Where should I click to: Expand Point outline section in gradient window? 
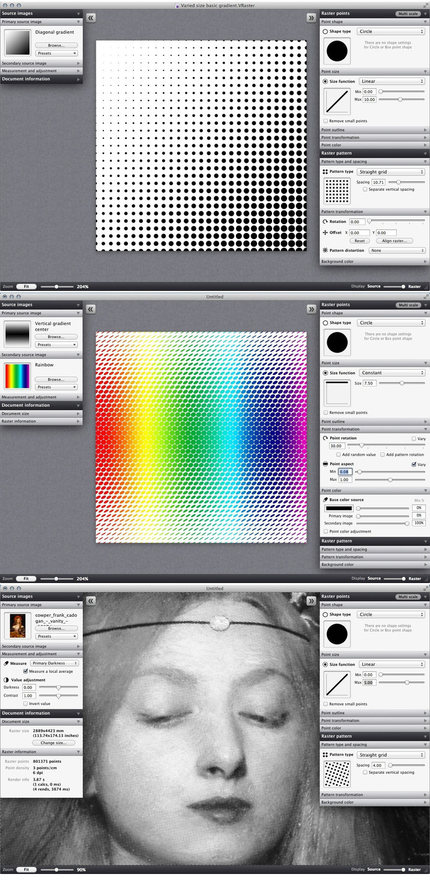tap(374, 130)
